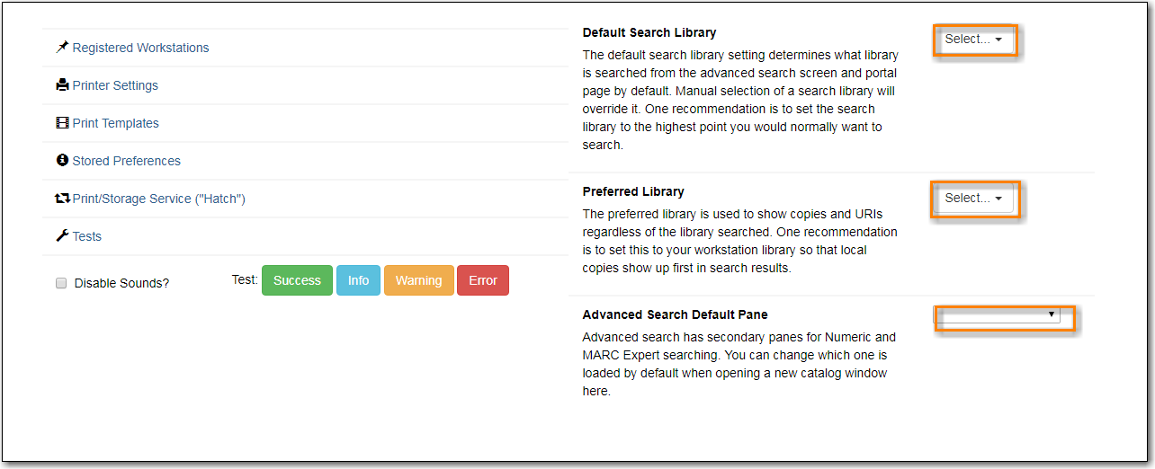Open the Tests section
This screenshot has width=1155, height=469.
(x=86, y=236)
